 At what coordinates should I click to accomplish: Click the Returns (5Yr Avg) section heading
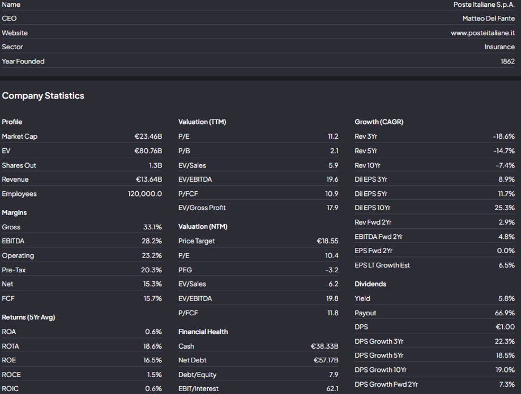coord(28,317)
